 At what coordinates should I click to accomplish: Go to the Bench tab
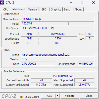click(x=68, y=9)
